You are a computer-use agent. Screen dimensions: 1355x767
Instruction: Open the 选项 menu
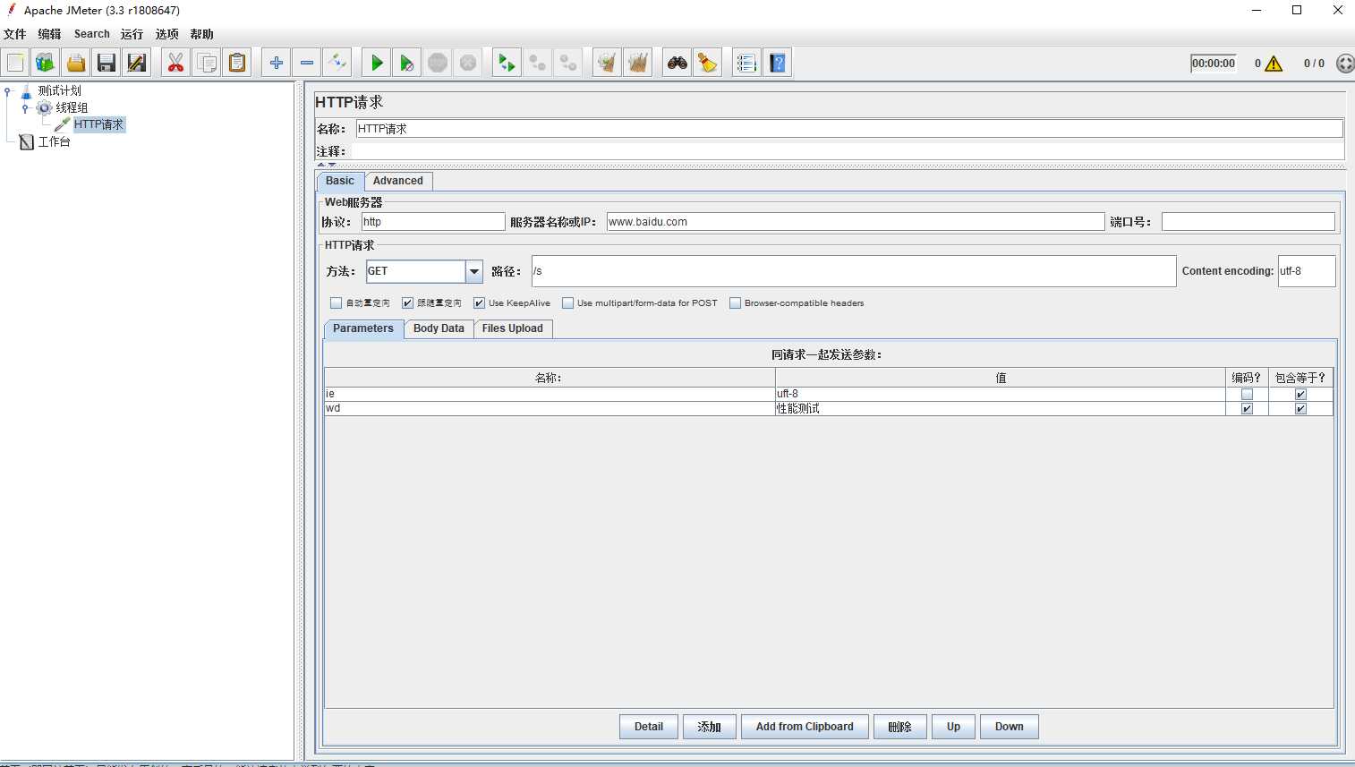click(167, 34)
